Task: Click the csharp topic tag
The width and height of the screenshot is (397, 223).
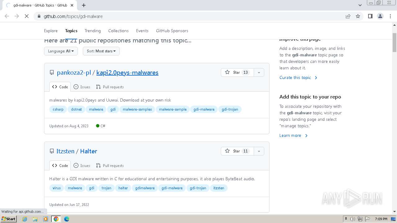Action: click(58, 109)
